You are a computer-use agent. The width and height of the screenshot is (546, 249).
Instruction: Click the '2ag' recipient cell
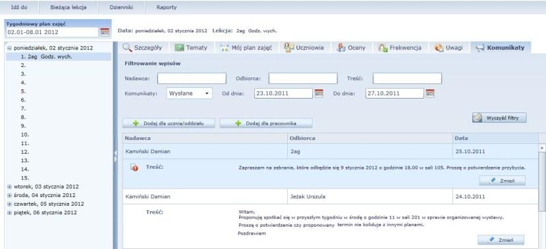369,151
